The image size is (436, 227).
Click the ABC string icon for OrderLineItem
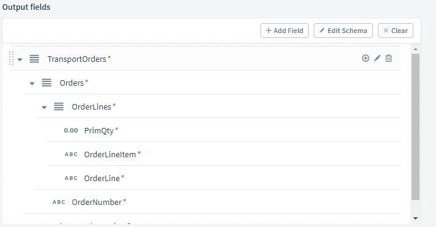coord(71,154)
